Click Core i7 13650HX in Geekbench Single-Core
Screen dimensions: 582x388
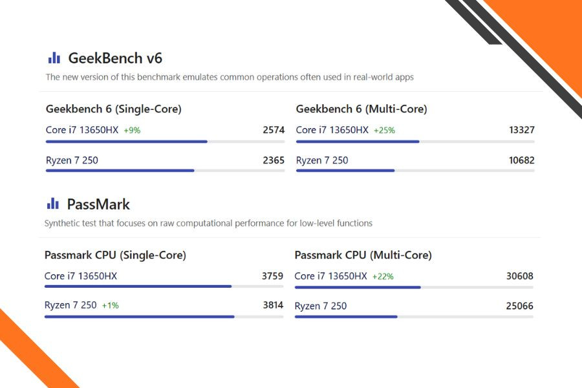pyautogui.click(x=82, y=130)
